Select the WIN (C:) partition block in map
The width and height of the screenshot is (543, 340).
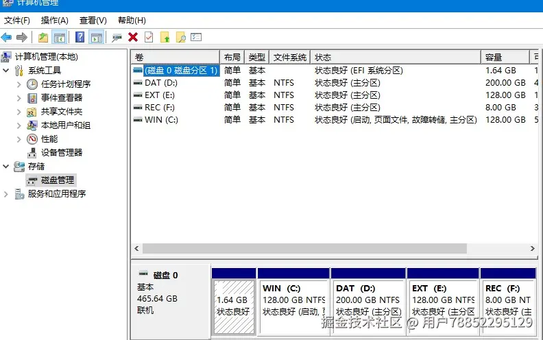293,301
